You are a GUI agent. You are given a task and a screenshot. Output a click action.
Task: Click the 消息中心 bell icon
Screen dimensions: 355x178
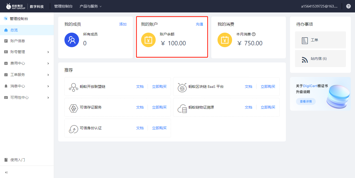[x=6, y=86]
